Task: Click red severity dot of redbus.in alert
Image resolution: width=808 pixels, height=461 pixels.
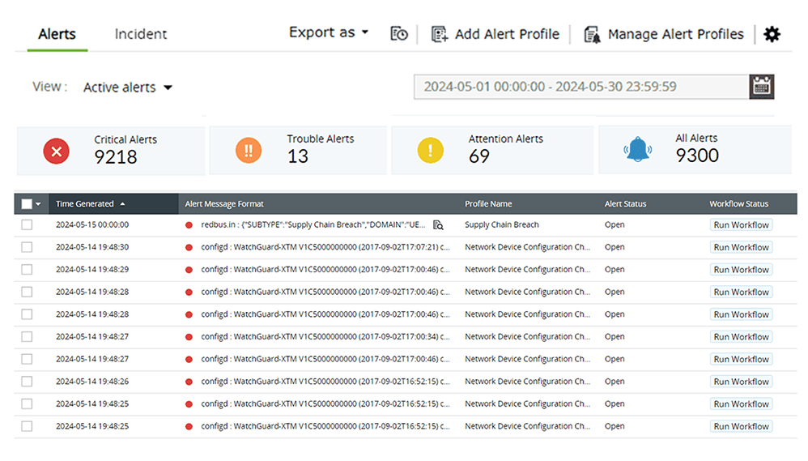Action: pos(189,225)
